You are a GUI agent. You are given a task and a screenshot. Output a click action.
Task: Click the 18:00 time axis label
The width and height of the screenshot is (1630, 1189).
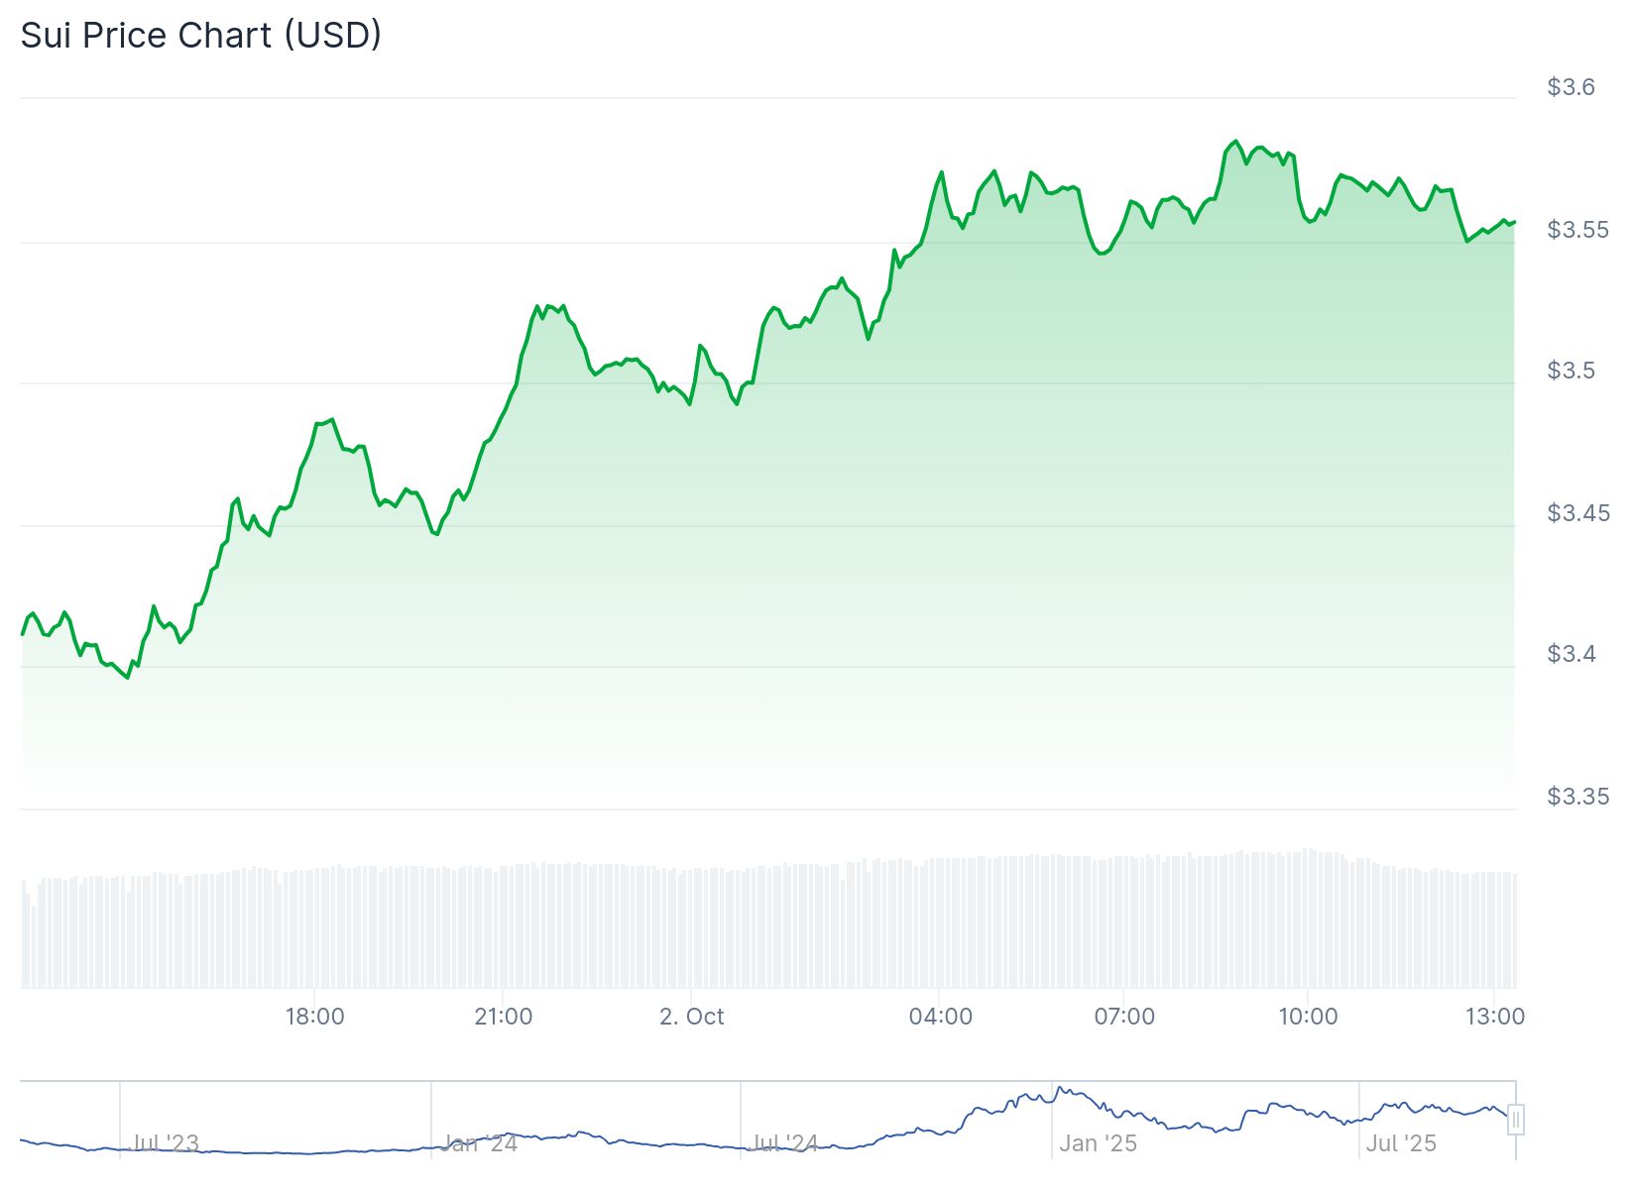[314, 1017]
